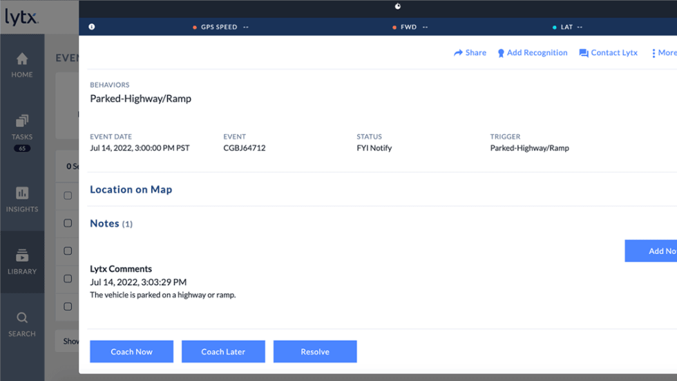Tick the second event row checkbox
The width and height of the screenshot is (677, 381).
tap(68, 224)
